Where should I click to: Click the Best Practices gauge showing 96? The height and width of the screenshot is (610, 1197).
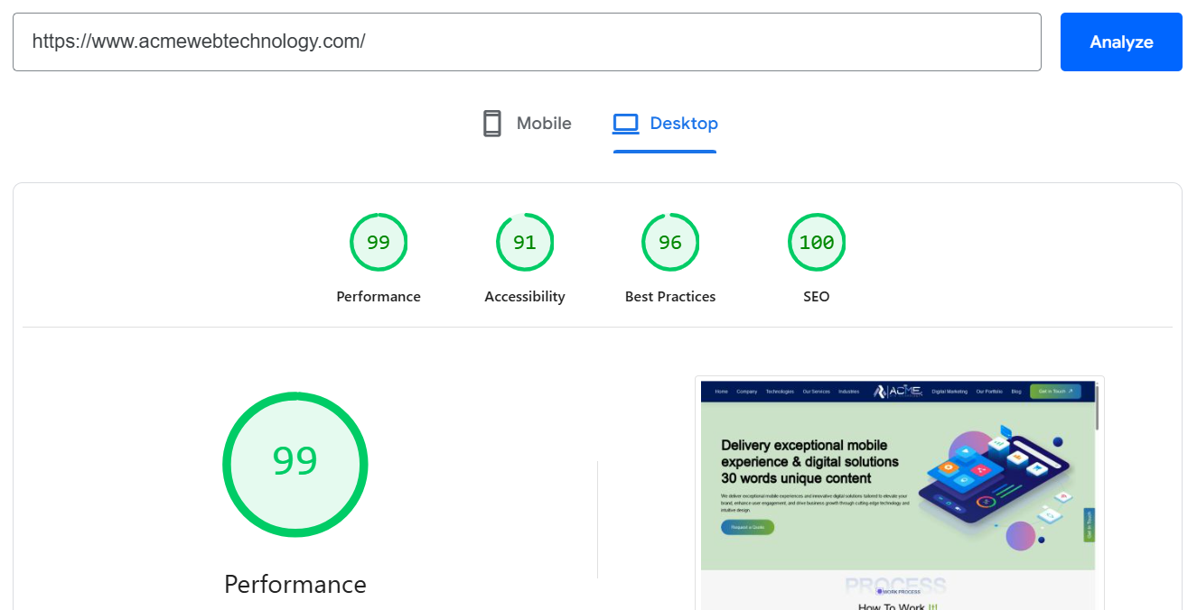click(670, 242)
